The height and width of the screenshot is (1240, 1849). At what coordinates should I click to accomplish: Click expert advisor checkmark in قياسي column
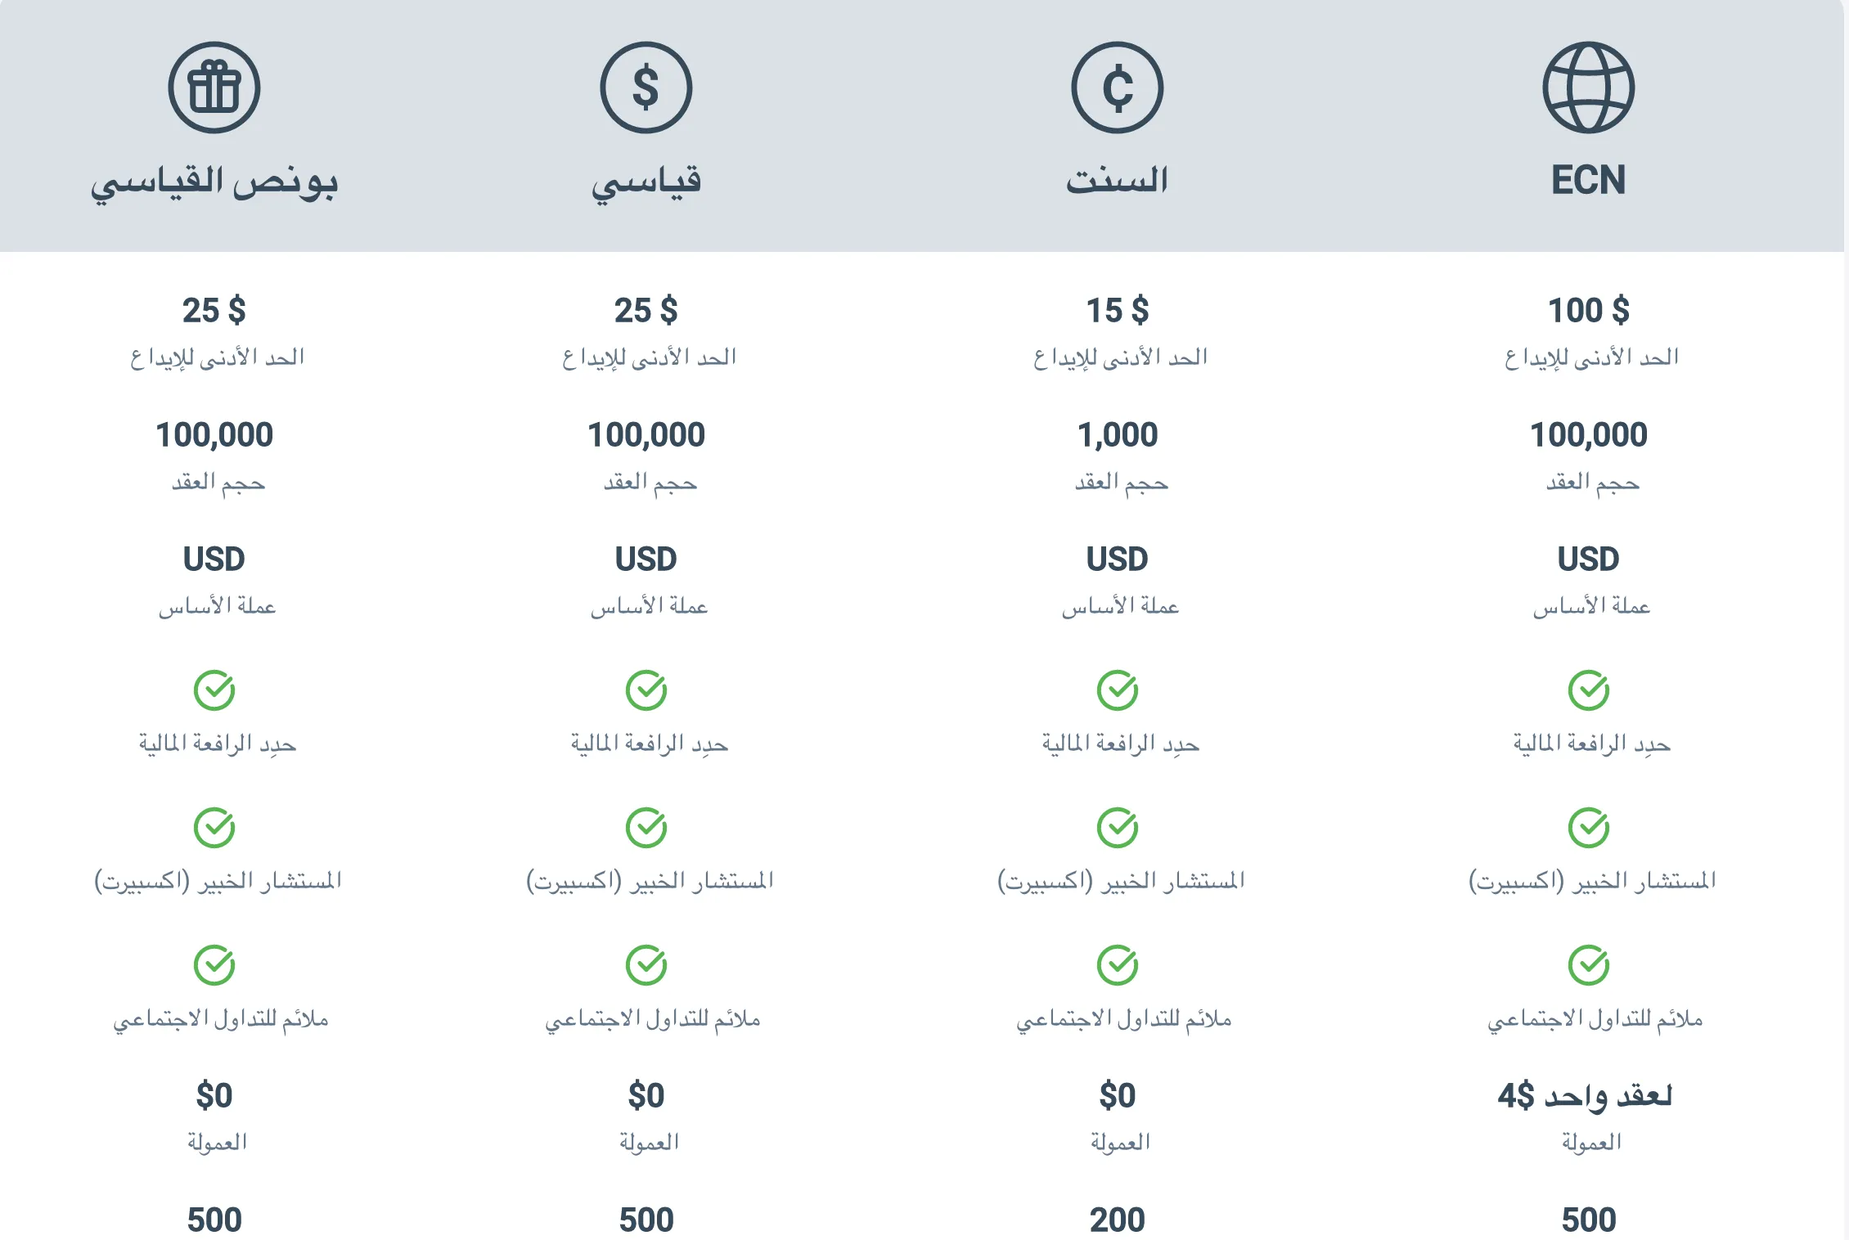[x=646, y=829]
